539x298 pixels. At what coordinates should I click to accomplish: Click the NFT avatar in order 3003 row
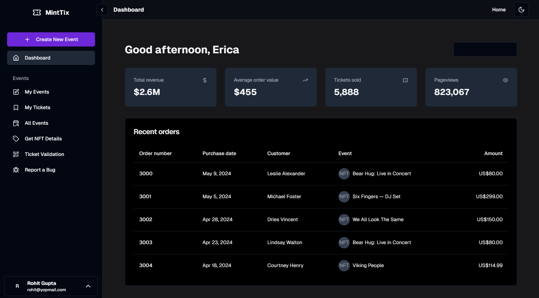click(x=344, y=242)
